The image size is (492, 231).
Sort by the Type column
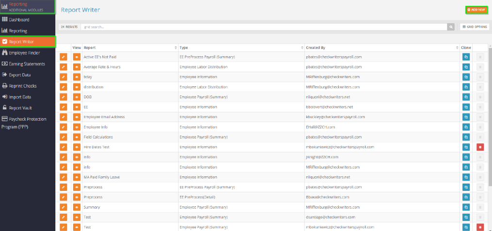click(x=241, y=47)
